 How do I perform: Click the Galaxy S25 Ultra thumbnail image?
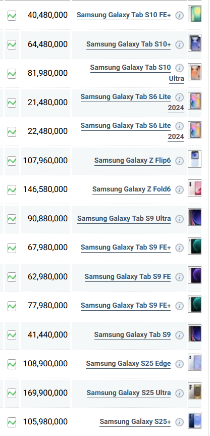[x=194, y=391]
